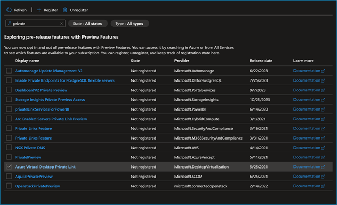337x205 pixels.
Task: Click the Unregister trash icon
Action: coord(65,10)
